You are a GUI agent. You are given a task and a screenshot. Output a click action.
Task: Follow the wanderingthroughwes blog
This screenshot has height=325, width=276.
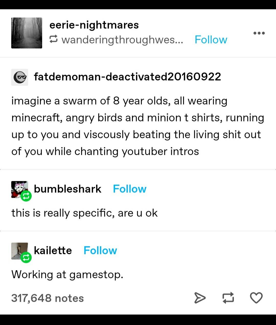coord(211,40)
